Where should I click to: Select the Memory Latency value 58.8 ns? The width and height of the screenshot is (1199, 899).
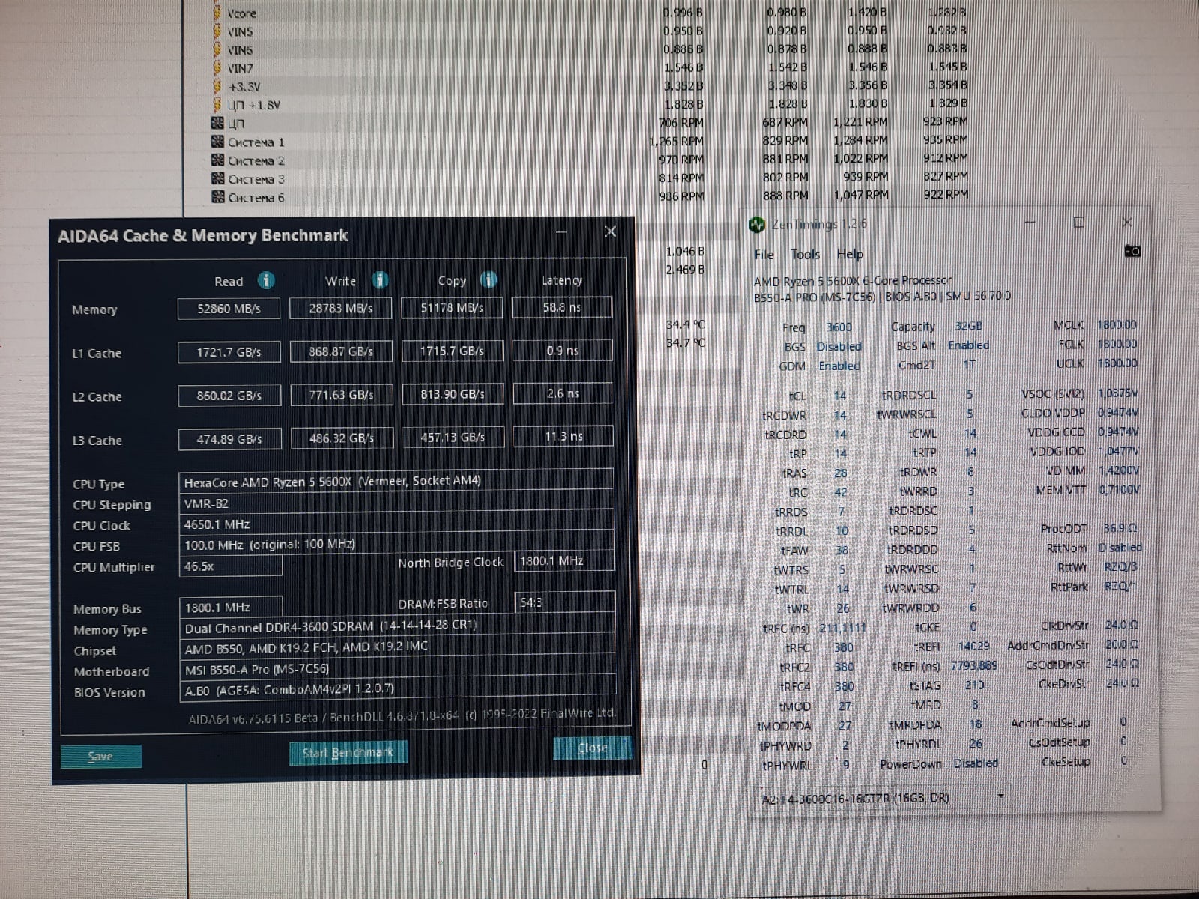(x=562, y=307)
